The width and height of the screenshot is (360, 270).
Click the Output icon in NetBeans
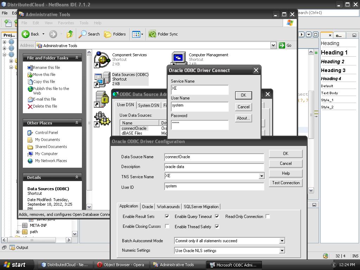(12, 247)
